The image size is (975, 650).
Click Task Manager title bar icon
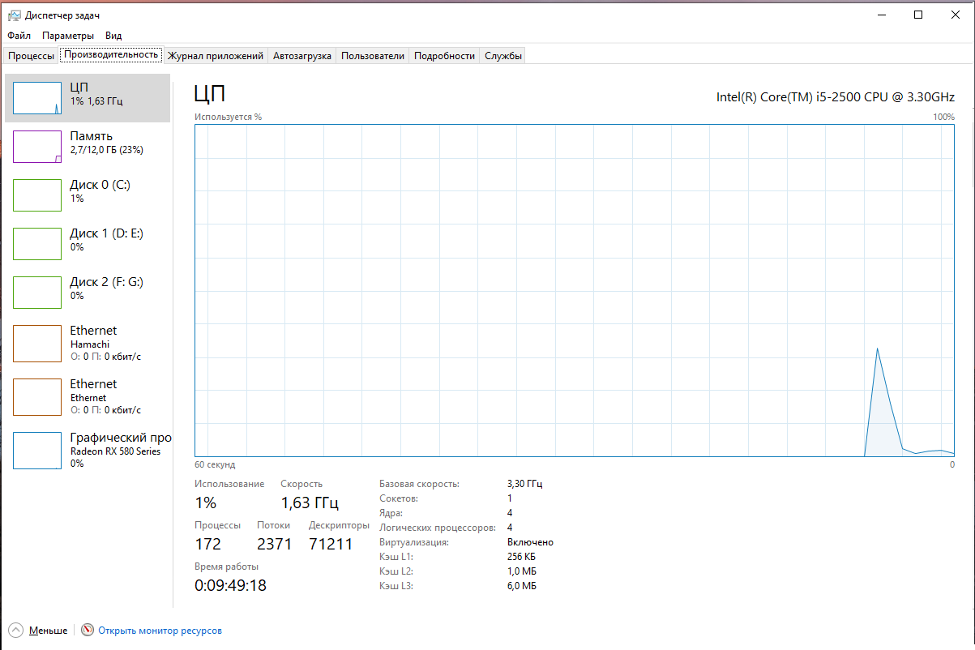point(15,15)
